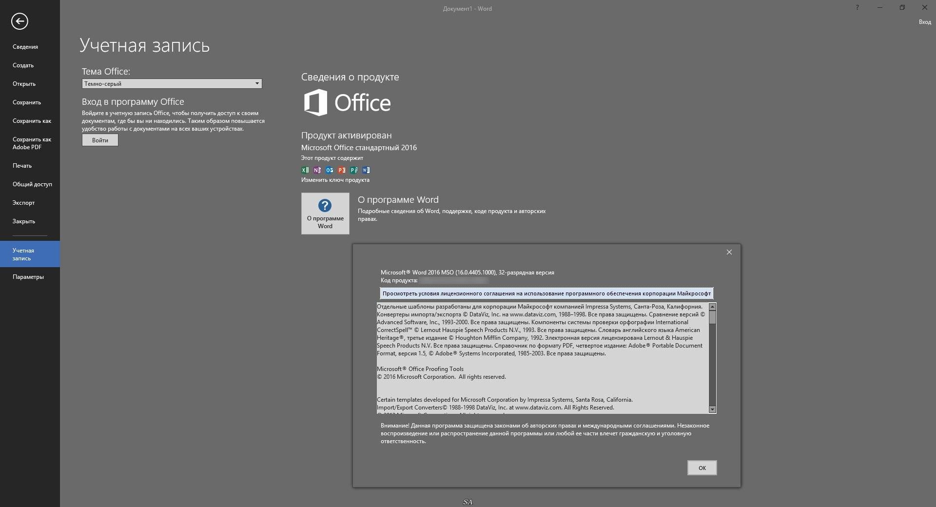
Task: Click the PowerPoint icon under product contents
Action: coord(342,170)
